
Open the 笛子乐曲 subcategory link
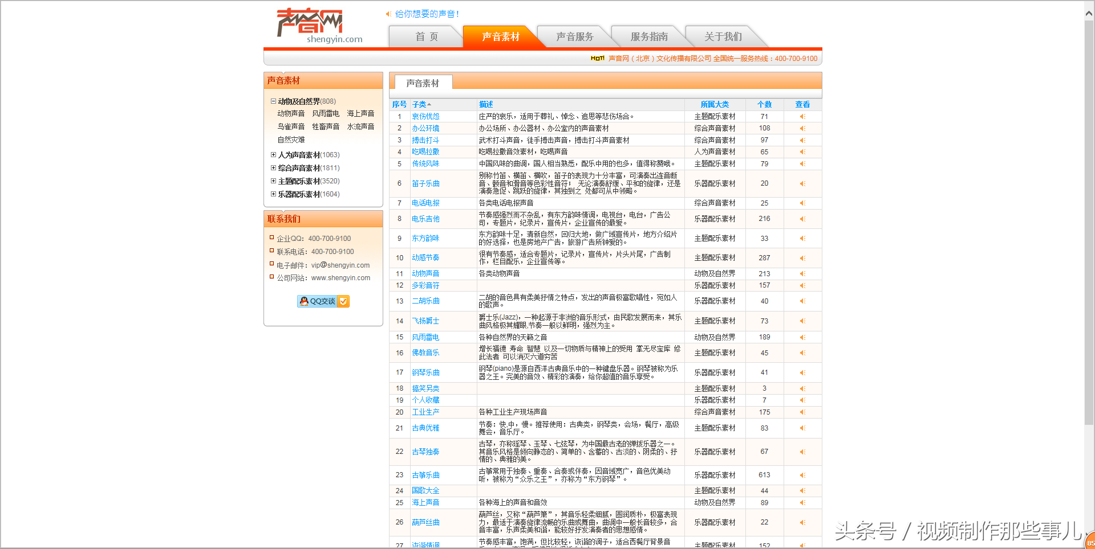pos(425,183)
